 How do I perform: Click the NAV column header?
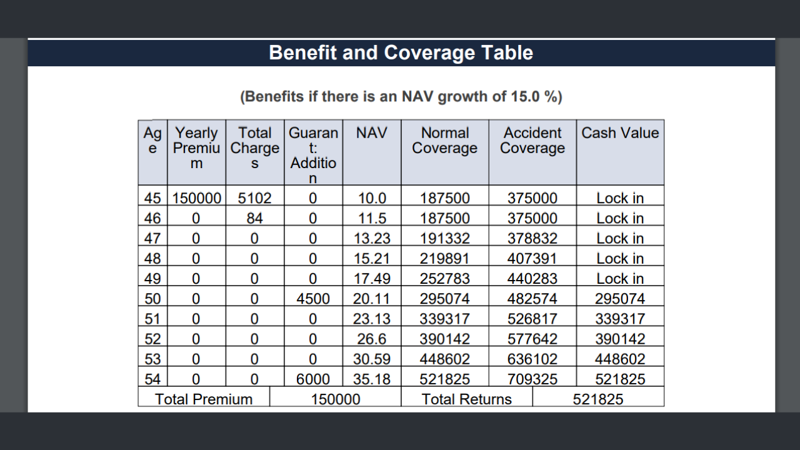coord(371,133)
